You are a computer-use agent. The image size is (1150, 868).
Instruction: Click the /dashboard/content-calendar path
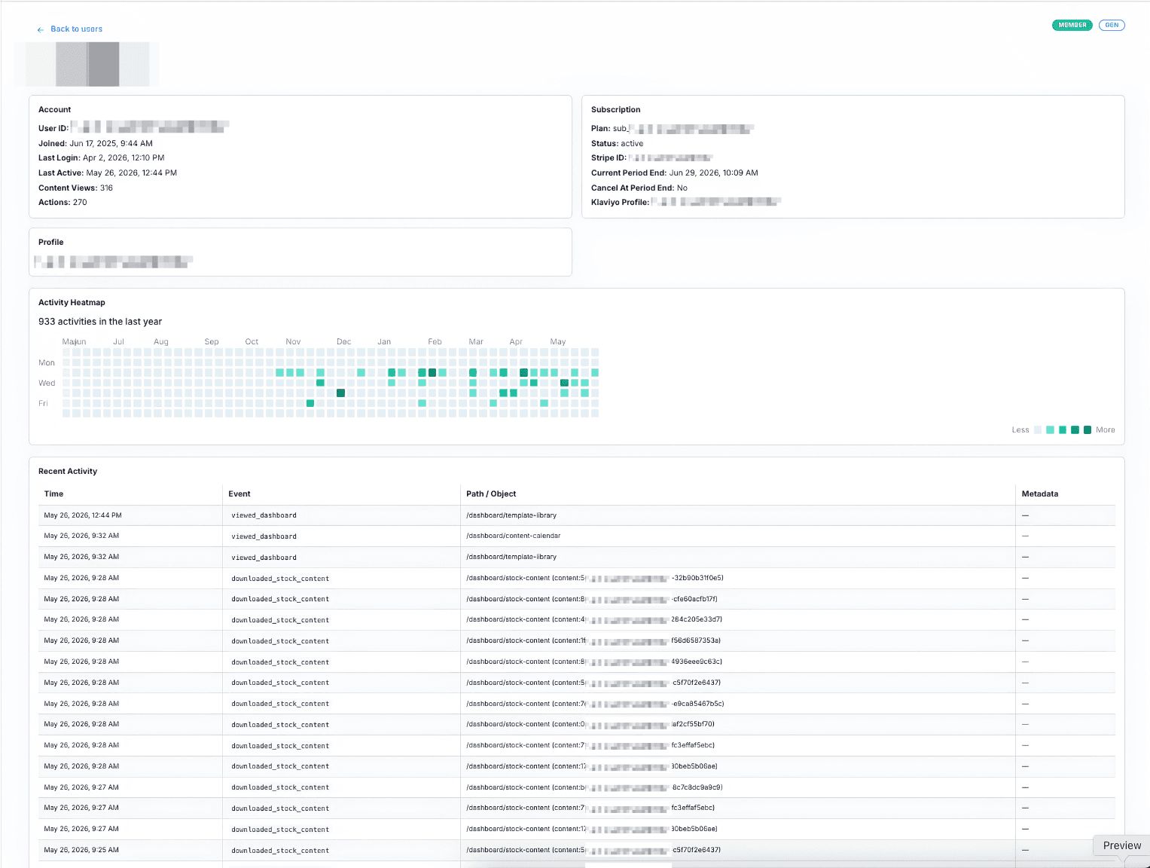pyautogui.click(x=514, y=536)
